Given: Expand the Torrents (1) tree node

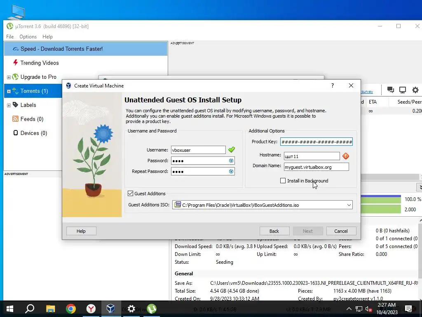Looking at the screenshot, I should click(x=9, y=91).
